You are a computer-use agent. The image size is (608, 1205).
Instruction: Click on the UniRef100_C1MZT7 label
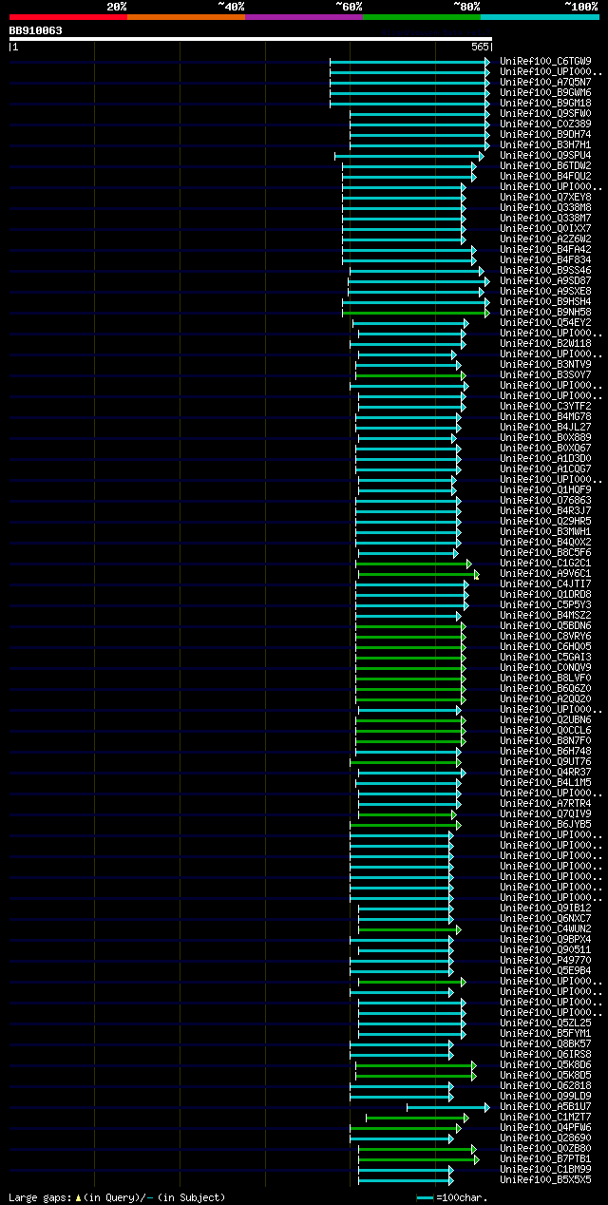click(x=545, y=1117)
